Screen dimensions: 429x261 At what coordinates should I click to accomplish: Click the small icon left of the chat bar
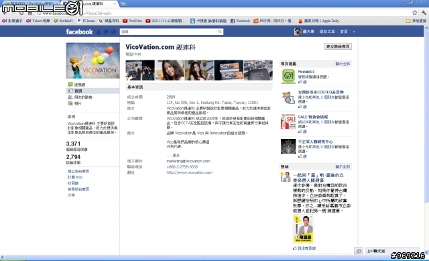point(359,251)
